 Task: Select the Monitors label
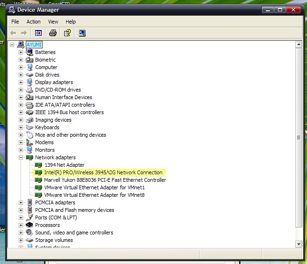point(45,150)
